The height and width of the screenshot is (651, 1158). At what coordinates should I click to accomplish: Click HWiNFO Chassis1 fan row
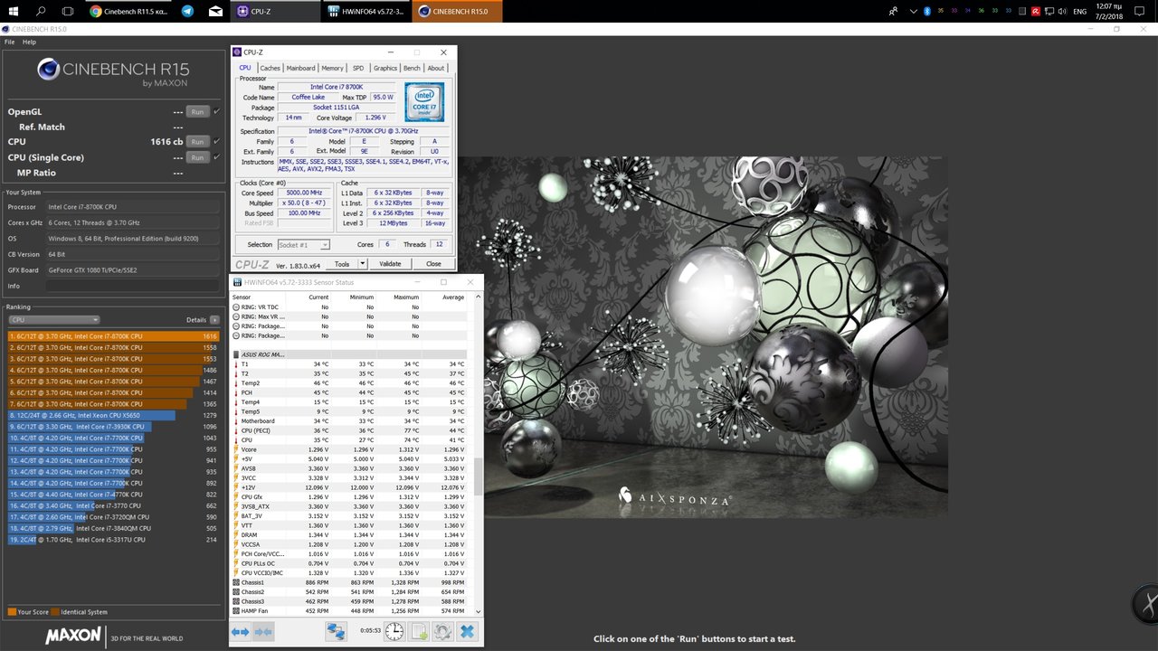click(350, 582)
